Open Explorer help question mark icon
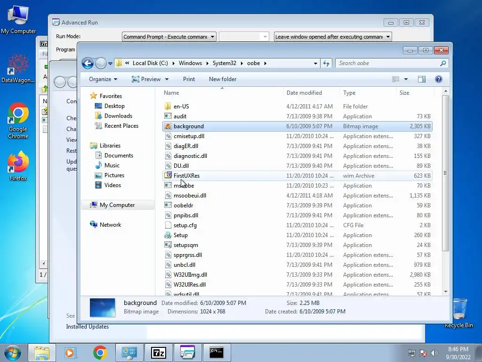The image size is (482, 362). [x=439, y=79]
